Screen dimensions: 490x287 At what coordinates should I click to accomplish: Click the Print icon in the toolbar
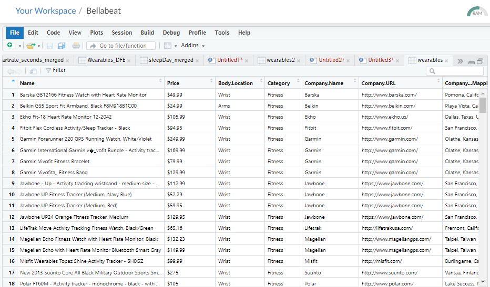point(76,46)
